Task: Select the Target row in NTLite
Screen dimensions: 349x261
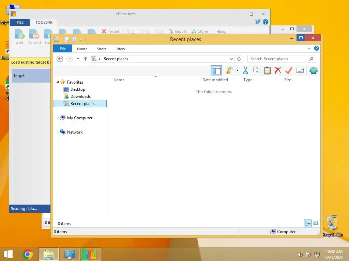Action: tap(31, 76)
